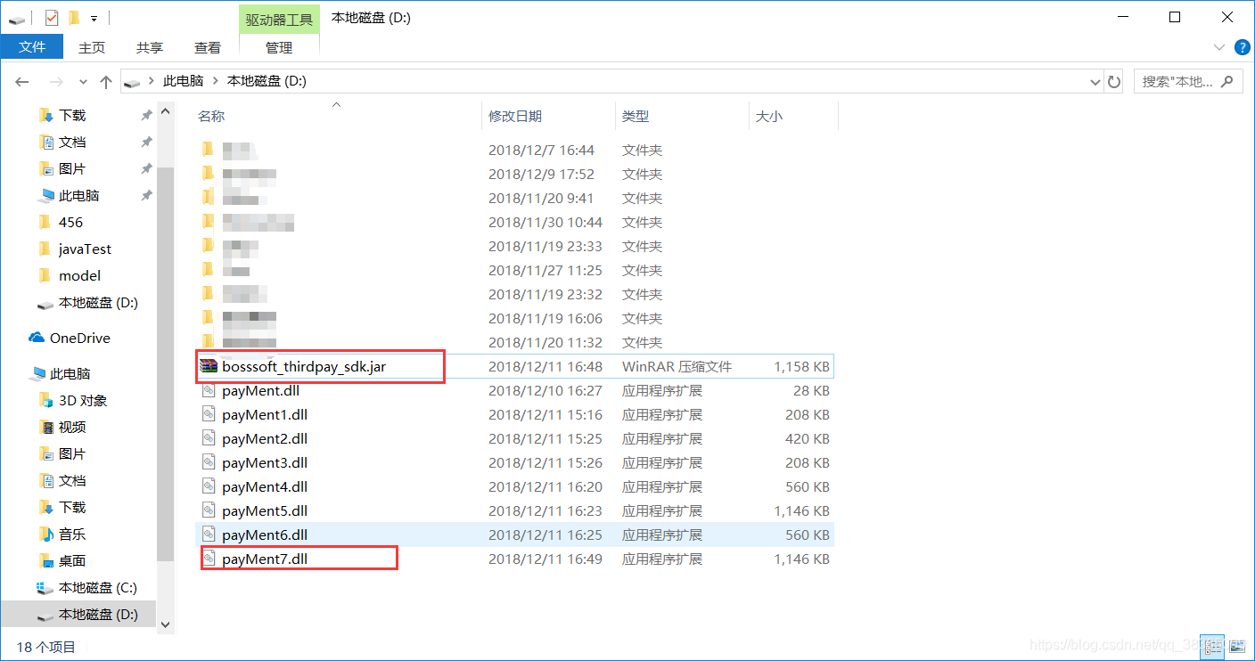Open the javaTest folder in navigation pane
1255x661 pixels.
pos(85,249)
